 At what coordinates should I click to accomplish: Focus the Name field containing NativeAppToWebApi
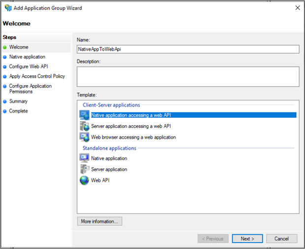(188, 49)
